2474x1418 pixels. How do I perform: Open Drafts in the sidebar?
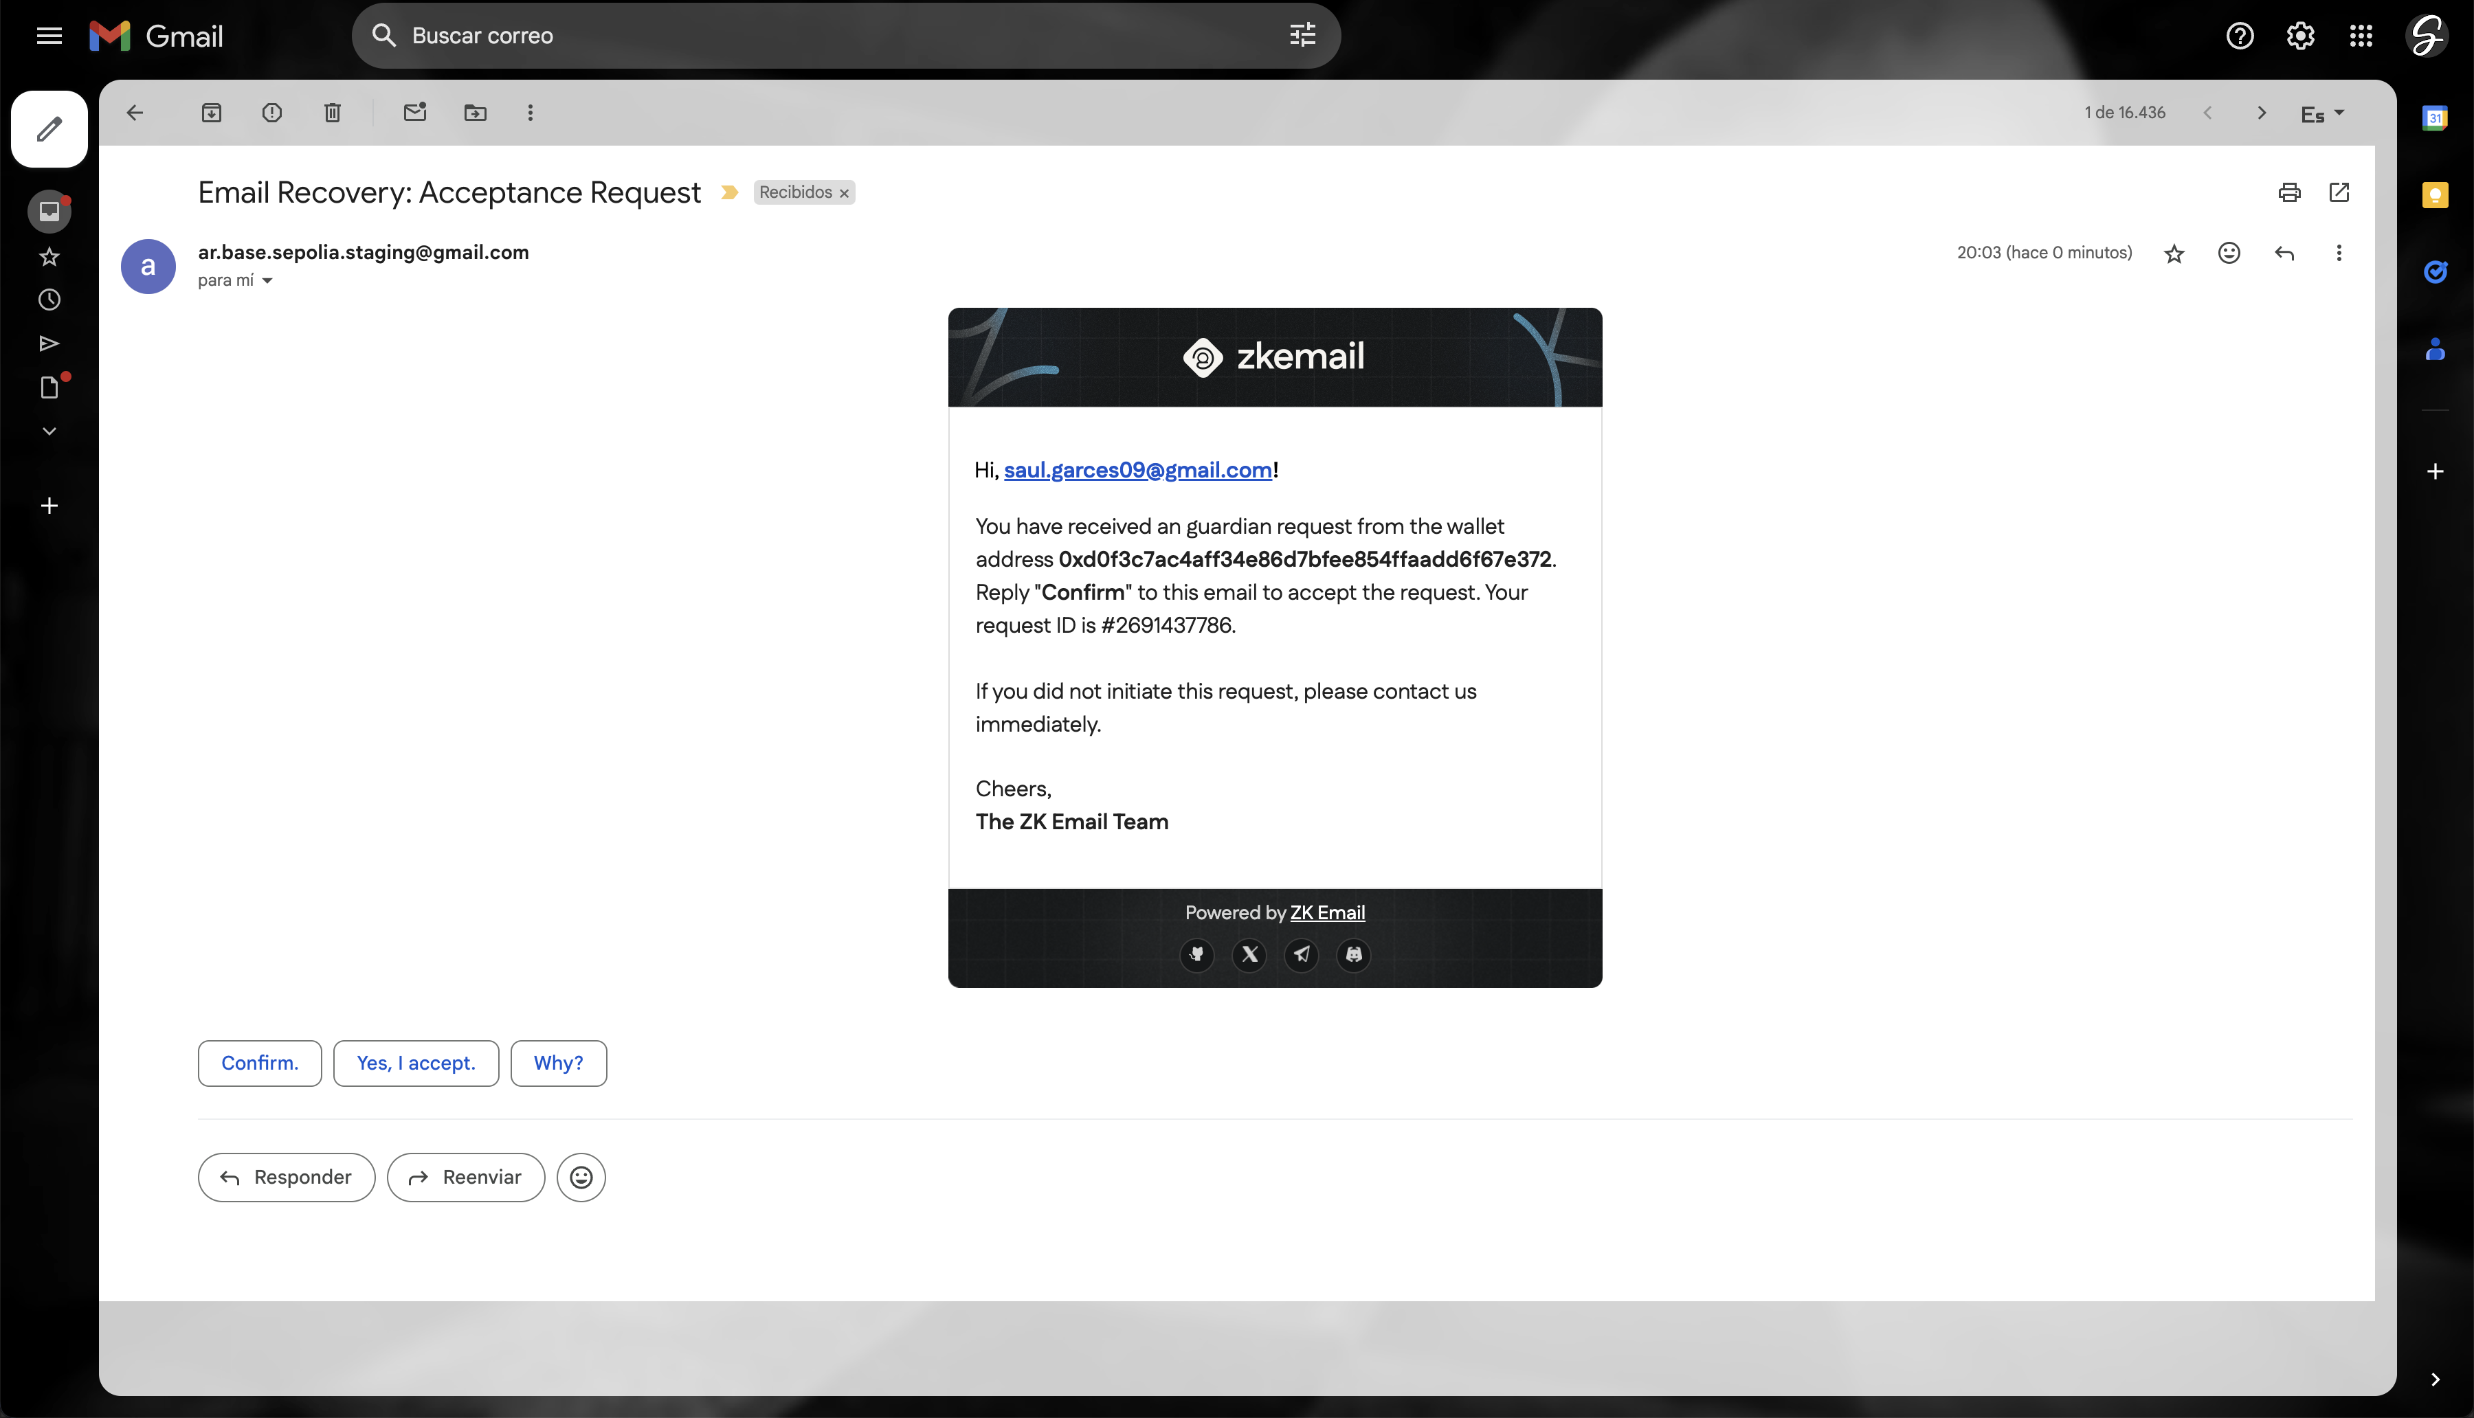click(x=49, y=387)
